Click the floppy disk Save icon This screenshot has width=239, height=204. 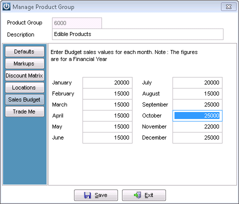pos(87,195)
